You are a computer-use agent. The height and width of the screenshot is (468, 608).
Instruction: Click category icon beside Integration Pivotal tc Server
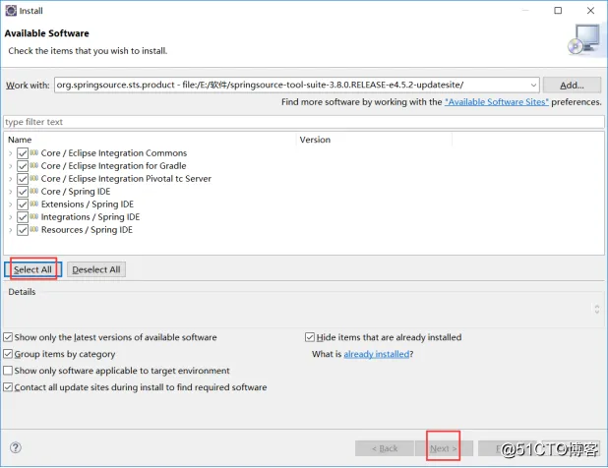(x=34, y=178)
